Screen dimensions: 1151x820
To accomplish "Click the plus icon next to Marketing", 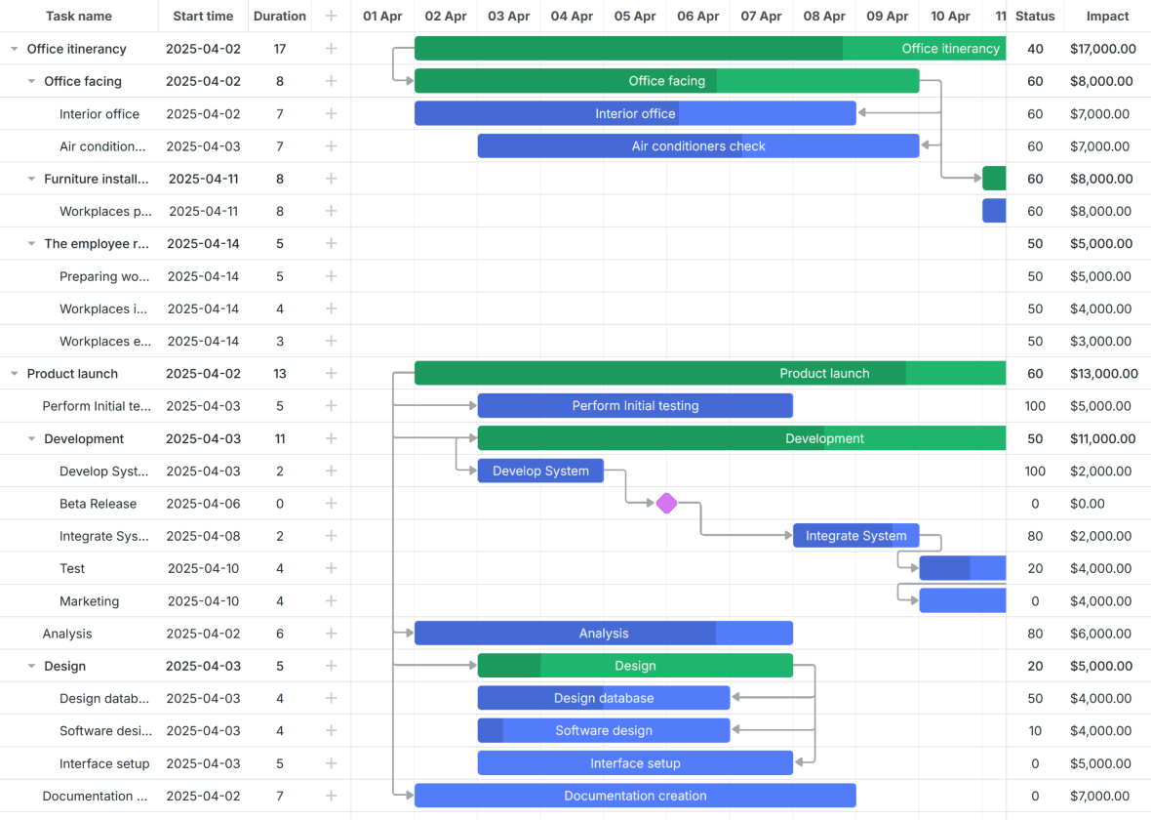I will pos(331,600).
